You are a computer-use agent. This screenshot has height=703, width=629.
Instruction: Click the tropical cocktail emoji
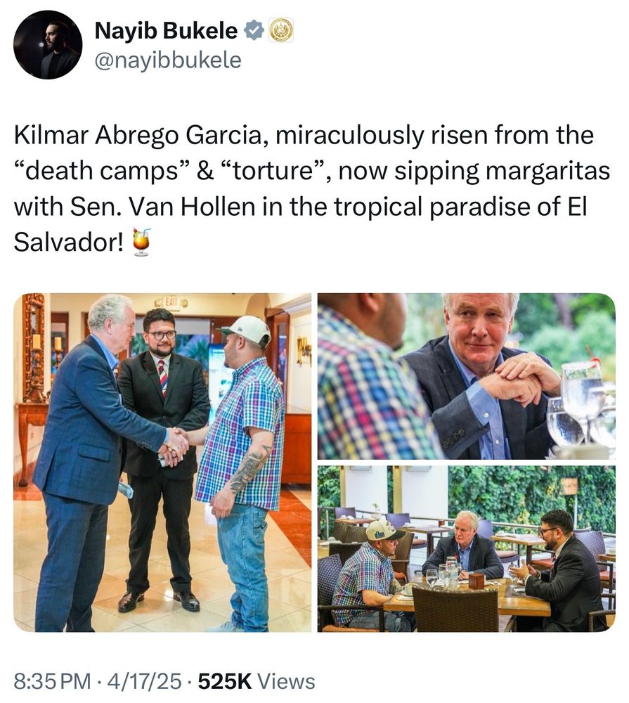pos(141,242)
